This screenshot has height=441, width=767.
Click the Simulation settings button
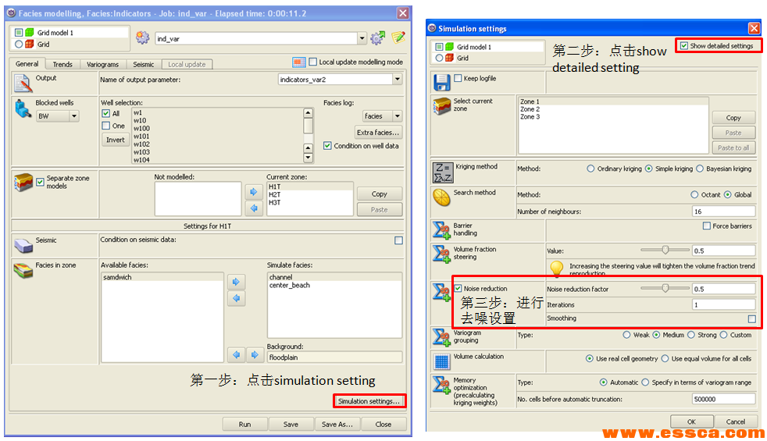pos(369,401)
